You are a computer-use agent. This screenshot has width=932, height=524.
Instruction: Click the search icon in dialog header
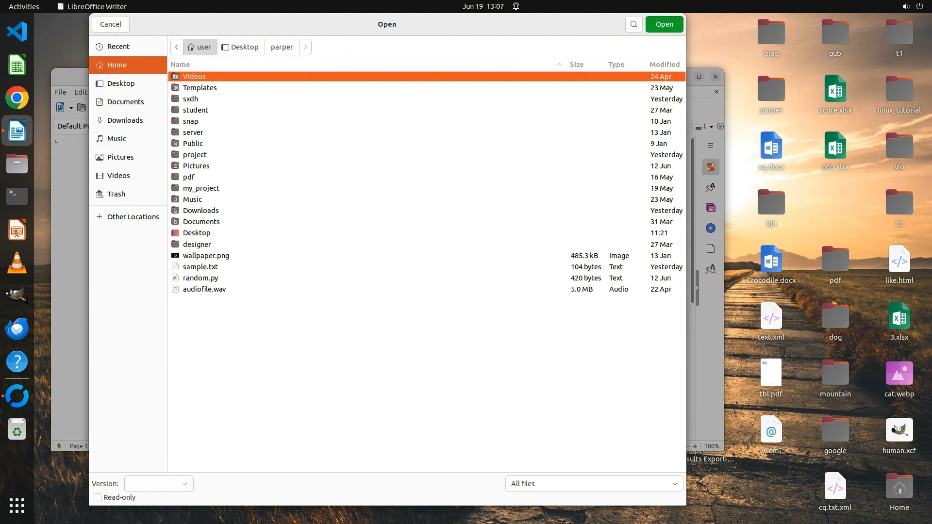[633, 24]
